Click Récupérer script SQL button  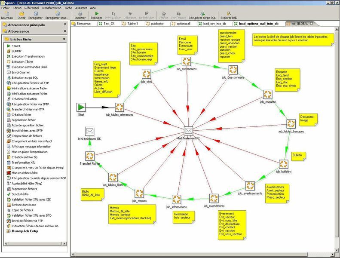pyautogui.click(x=202, y=16)
